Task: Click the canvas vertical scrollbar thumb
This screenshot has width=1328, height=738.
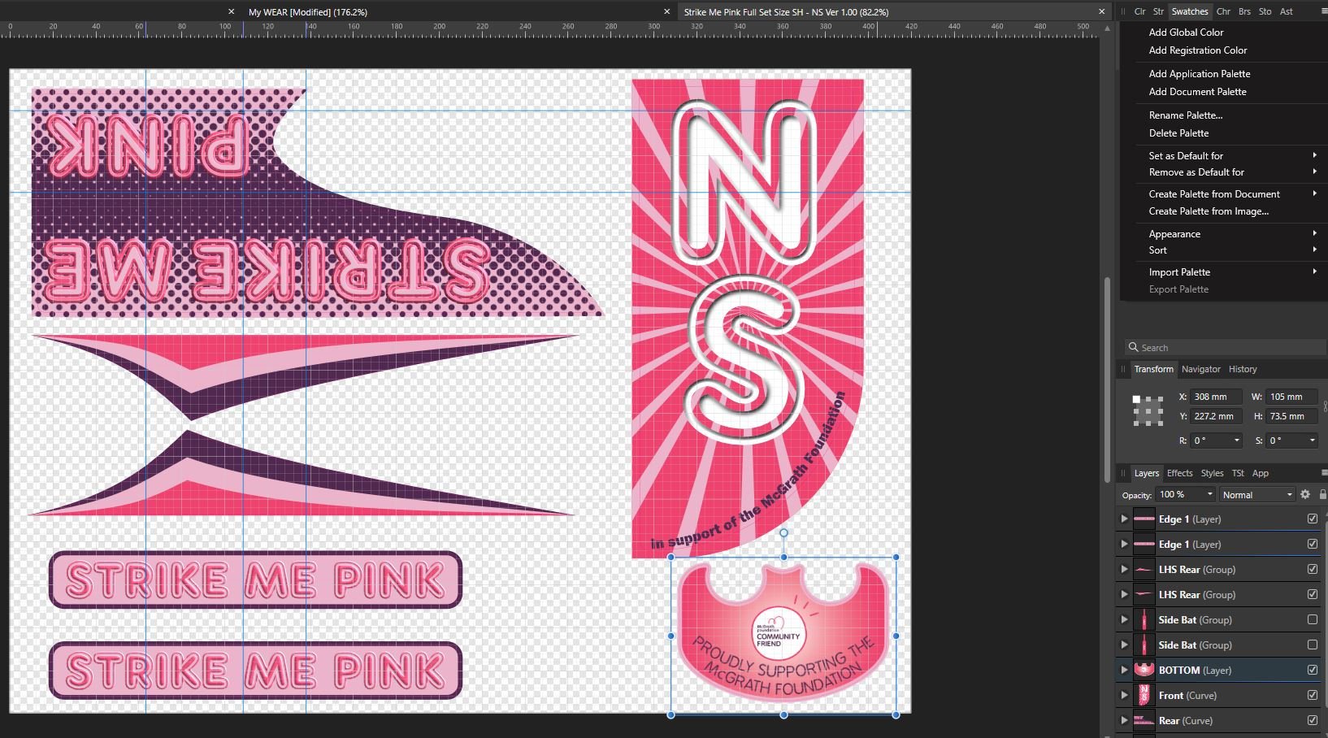Action: tap(1106, 380)
